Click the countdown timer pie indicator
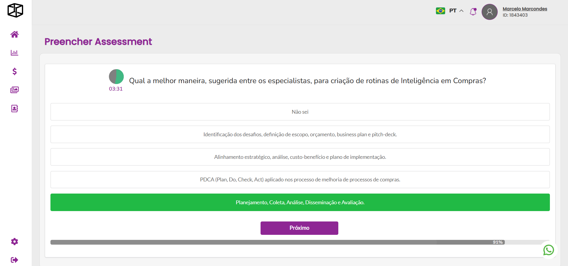The image size is (568, 266). [116, 77]
